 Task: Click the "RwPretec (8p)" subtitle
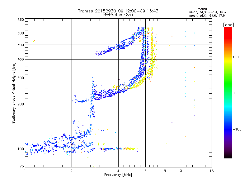(x=118, y=15)
